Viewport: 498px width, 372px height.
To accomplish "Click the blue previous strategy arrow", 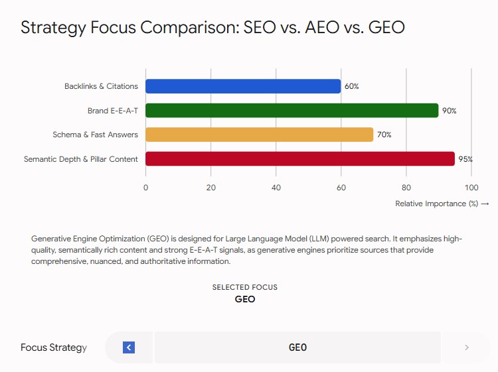I will (129, 347).
